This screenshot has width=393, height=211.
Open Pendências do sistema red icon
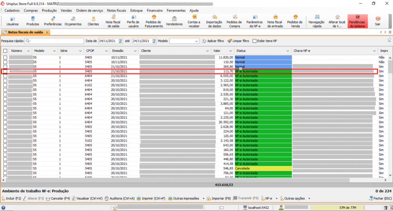[x=357, y=21]
